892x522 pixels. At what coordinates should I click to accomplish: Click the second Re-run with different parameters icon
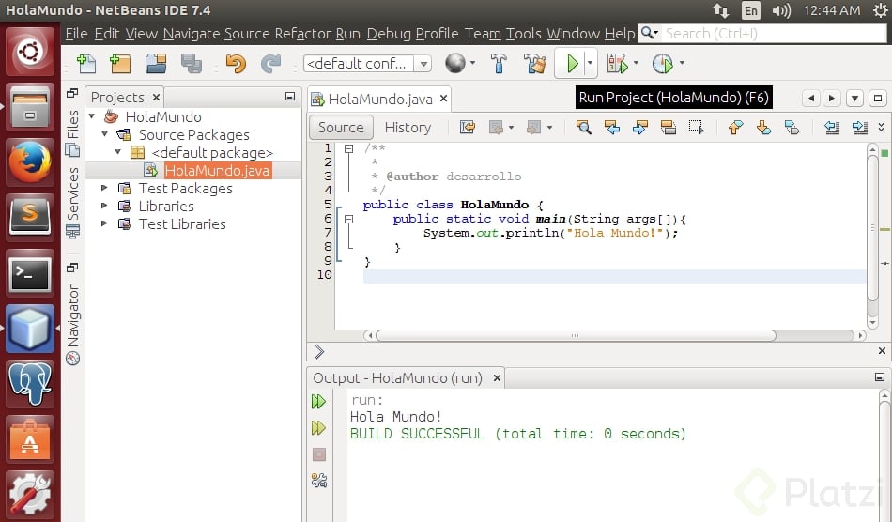click(318, 427)
